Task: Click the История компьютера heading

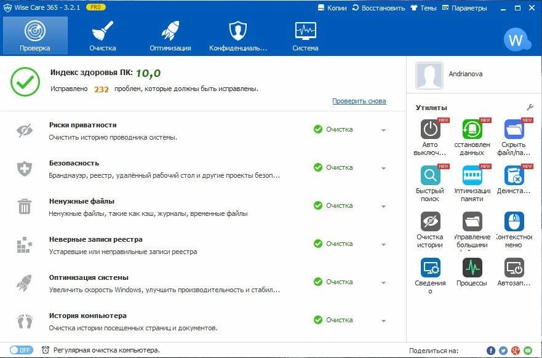Action: (88, 316)
